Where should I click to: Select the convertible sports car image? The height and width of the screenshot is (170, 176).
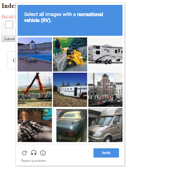coord(72,126)
